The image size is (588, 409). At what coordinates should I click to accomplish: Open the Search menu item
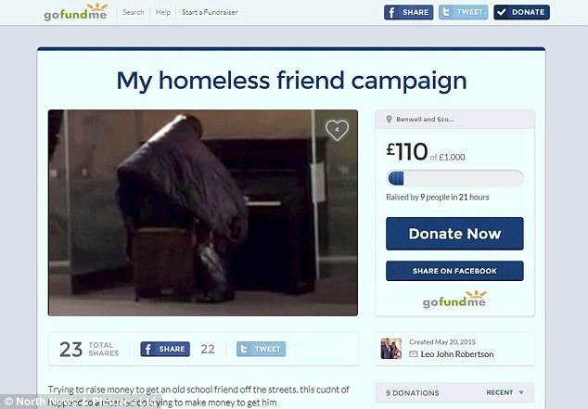(134, 12)
